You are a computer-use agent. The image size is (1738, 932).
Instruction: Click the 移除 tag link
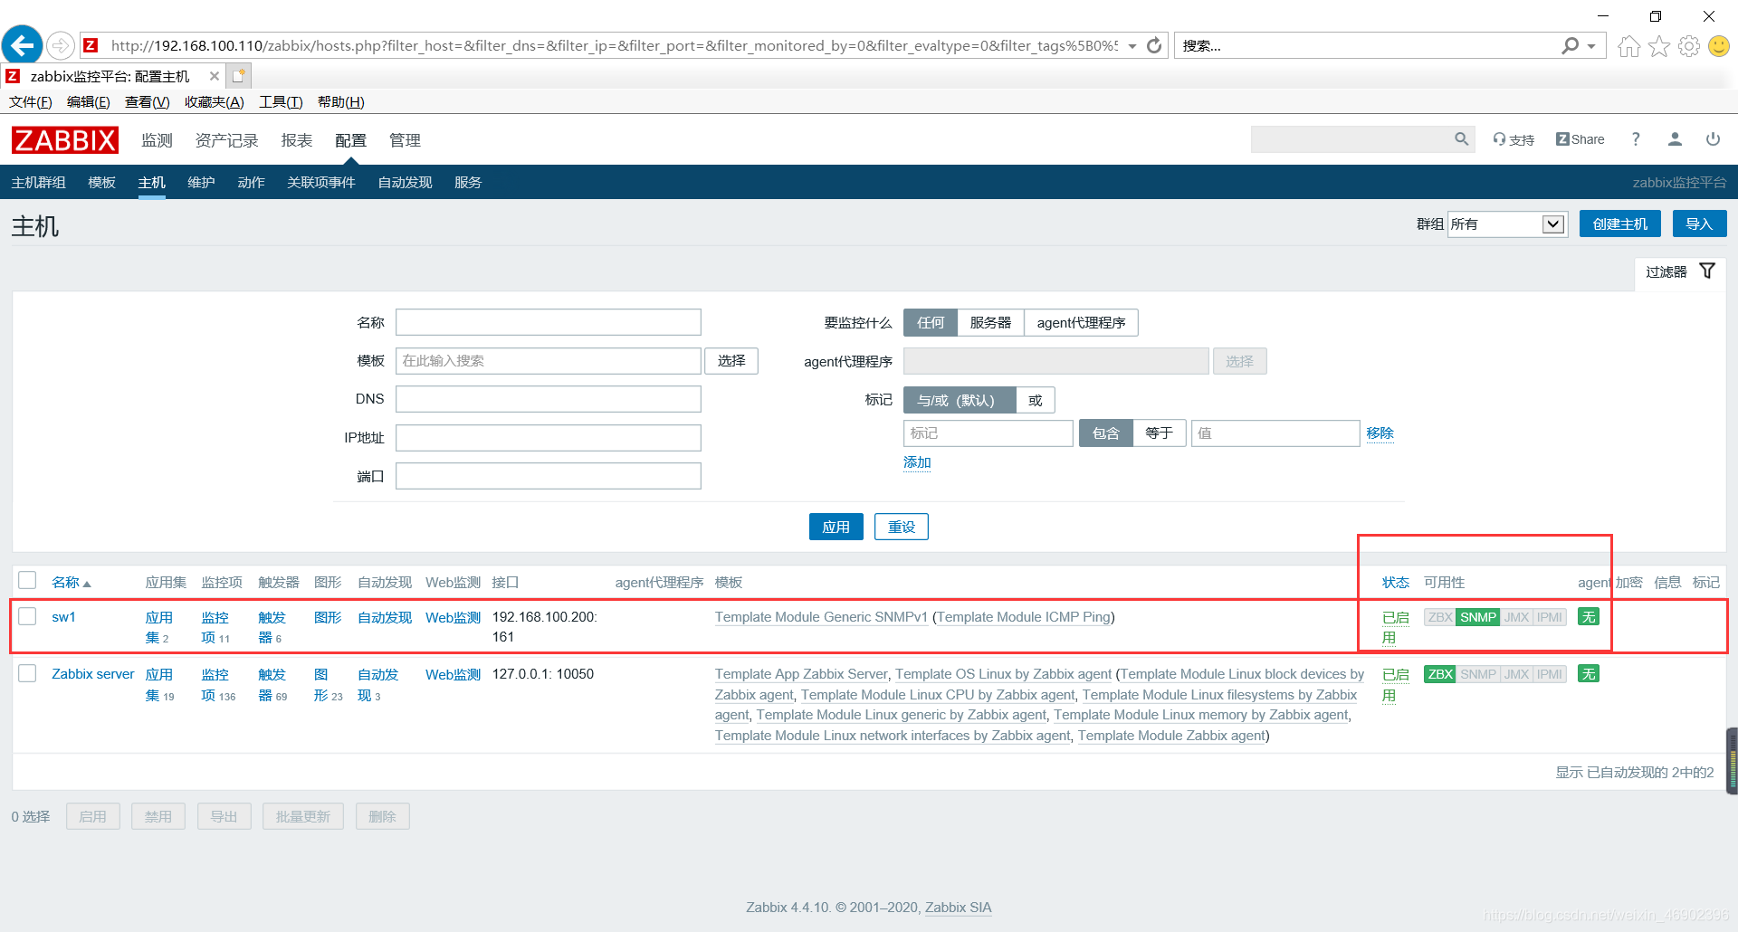tap(1380, 433)
